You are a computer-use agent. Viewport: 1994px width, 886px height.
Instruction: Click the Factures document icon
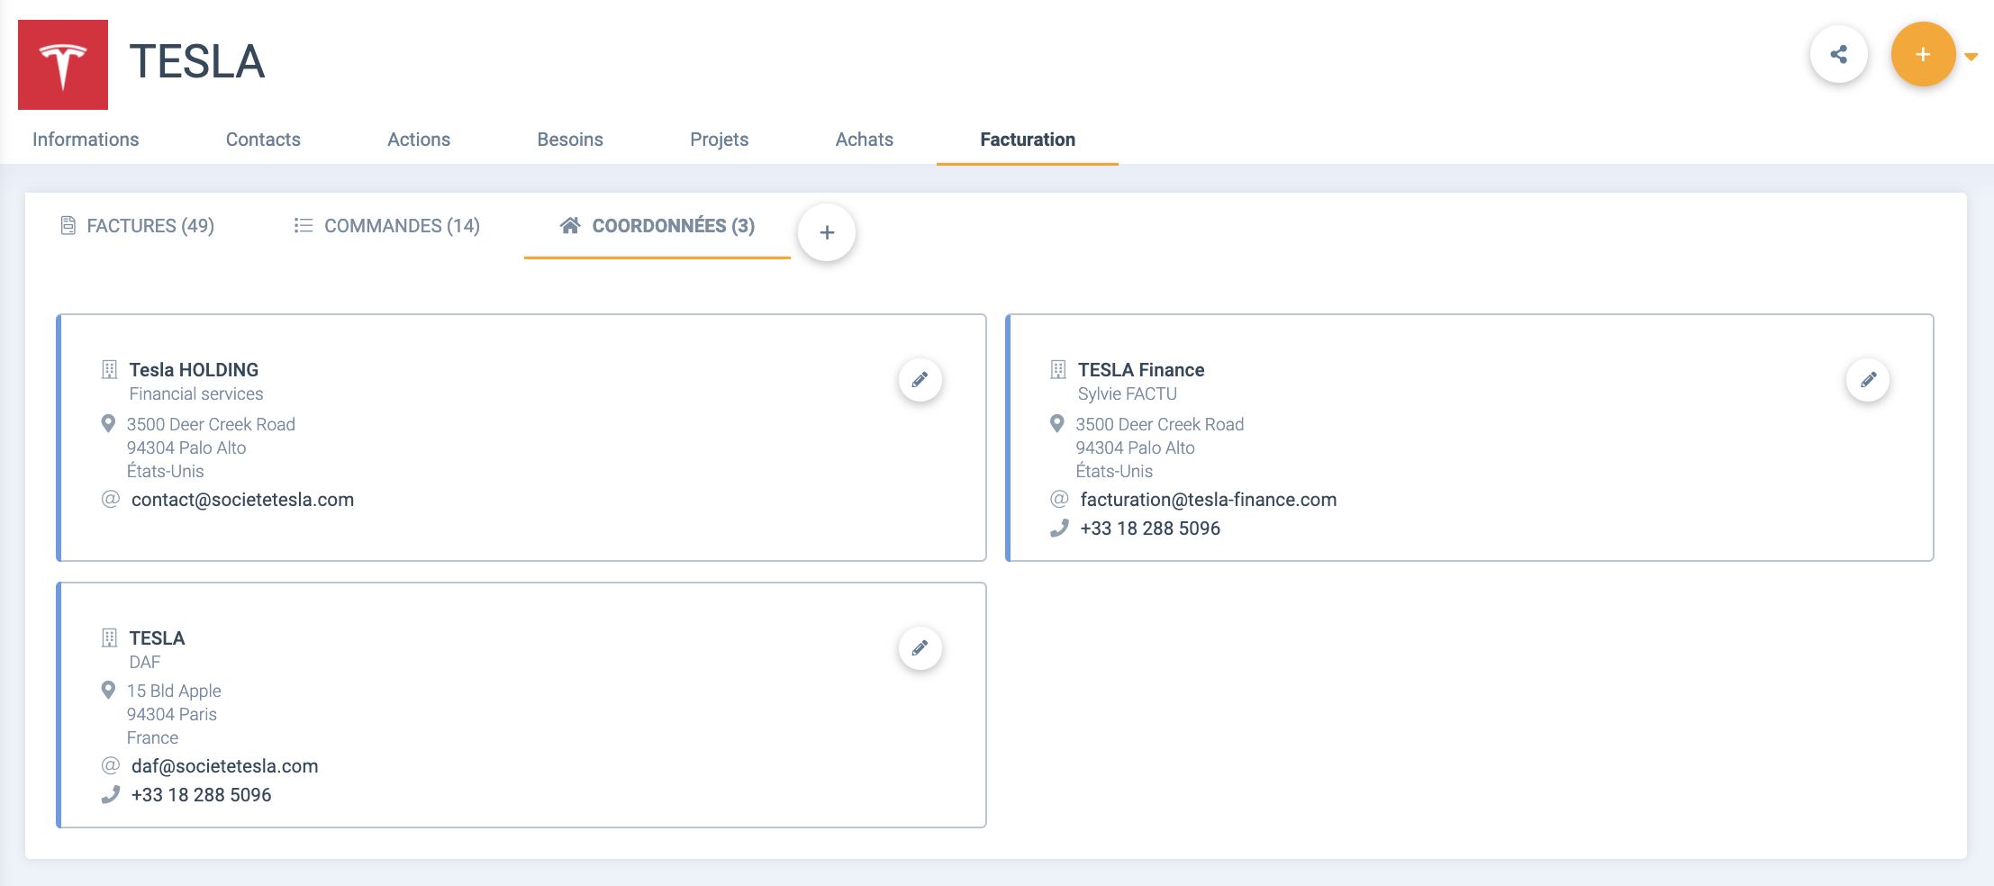tap(68, 225)
